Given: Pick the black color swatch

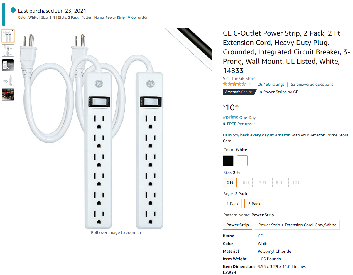Looking at the screenshot, I should 228,161.
